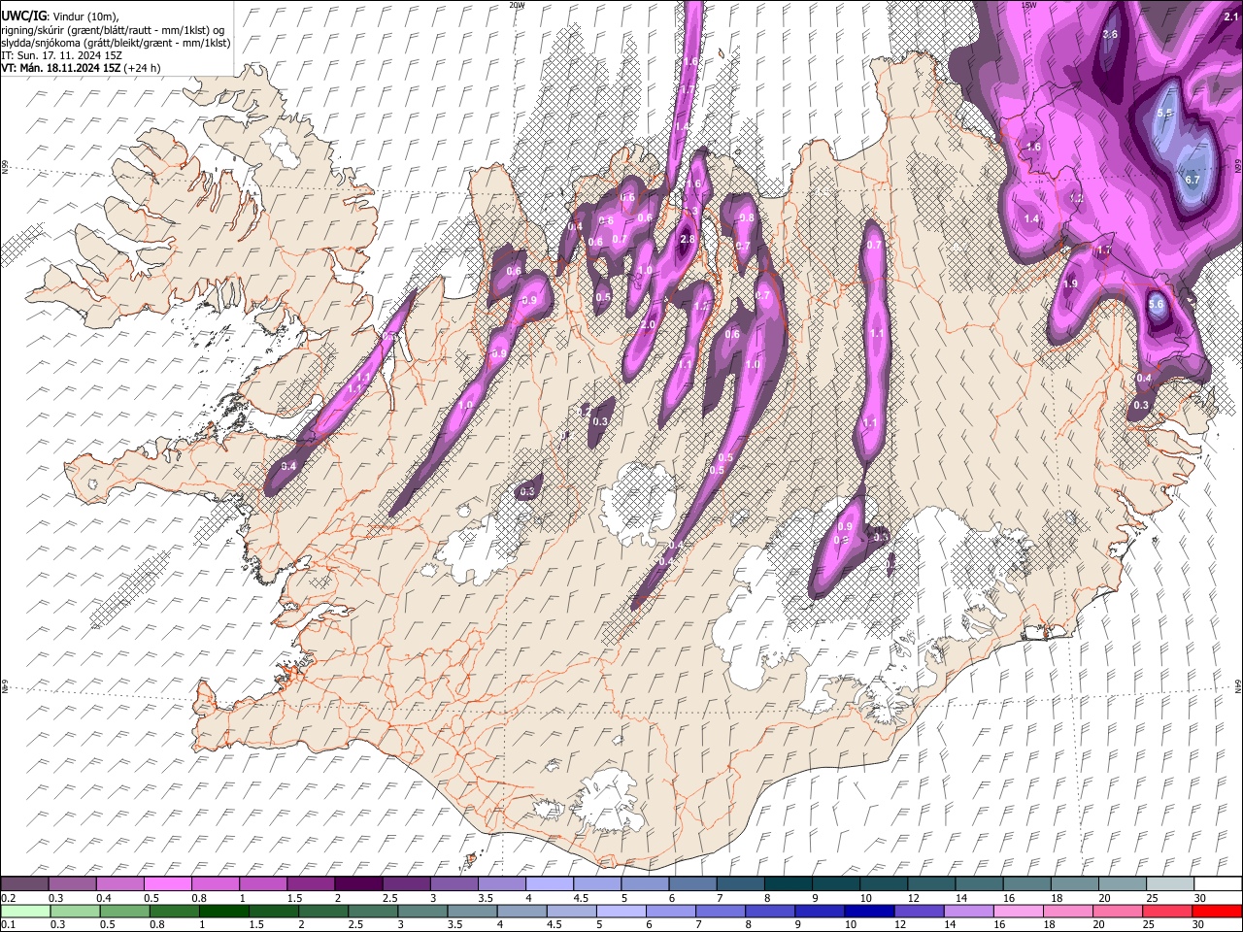Click the pale green swatch above the 0.1 label

coord(25,912)
